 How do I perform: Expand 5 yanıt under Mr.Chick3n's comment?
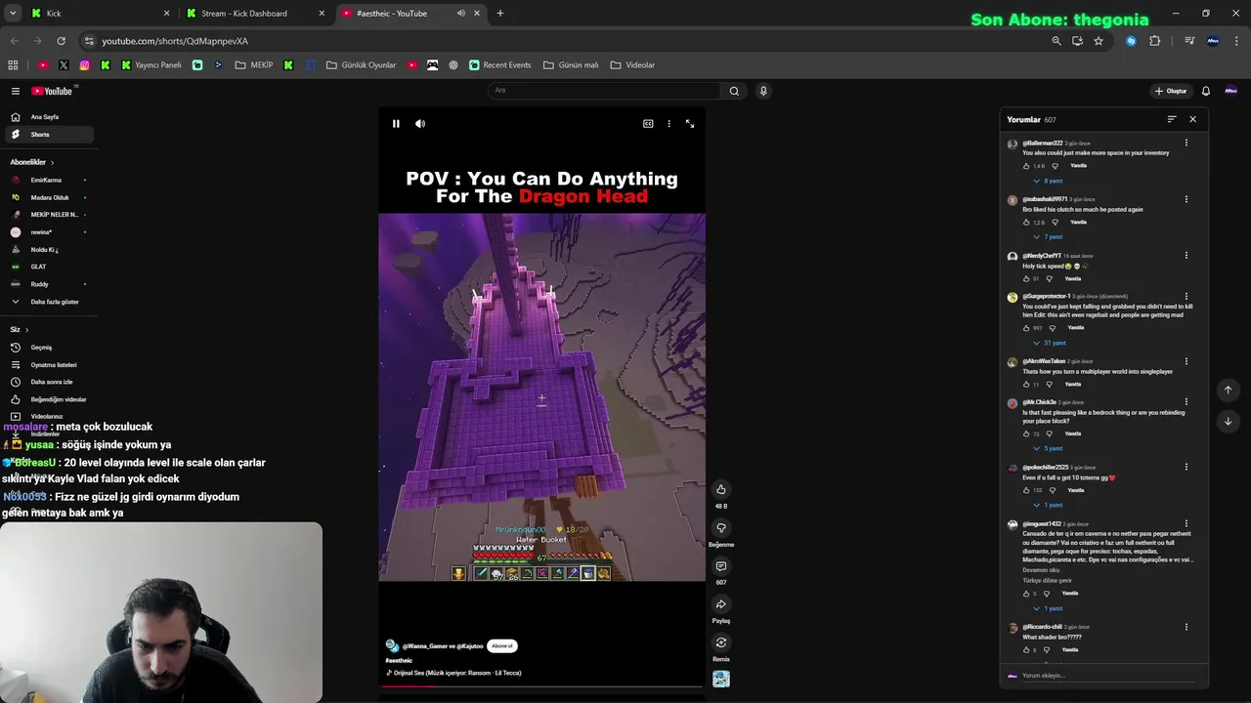1048,448
